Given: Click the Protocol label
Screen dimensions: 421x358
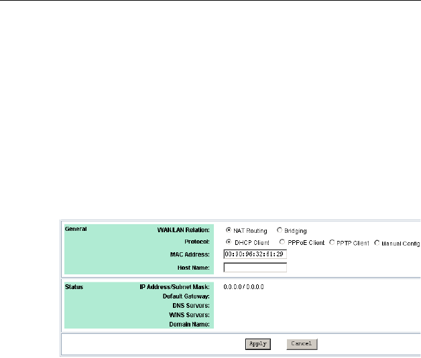Looking at the screenshot, I should (197, 242).
